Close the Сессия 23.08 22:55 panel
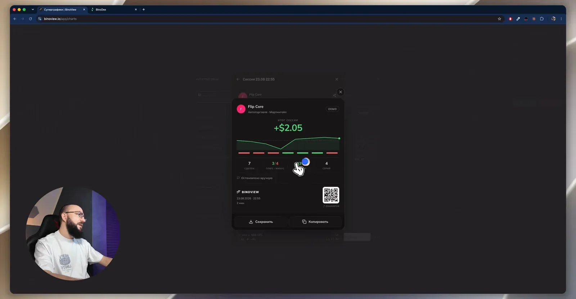The height and width of the screenshot is (299, 576). [x=337, y=79]
